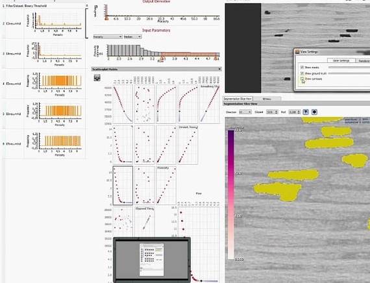The image size is (370, 283).
Task: Click the dark preview thumbnail overlay window
Action: tap(152, 260)
